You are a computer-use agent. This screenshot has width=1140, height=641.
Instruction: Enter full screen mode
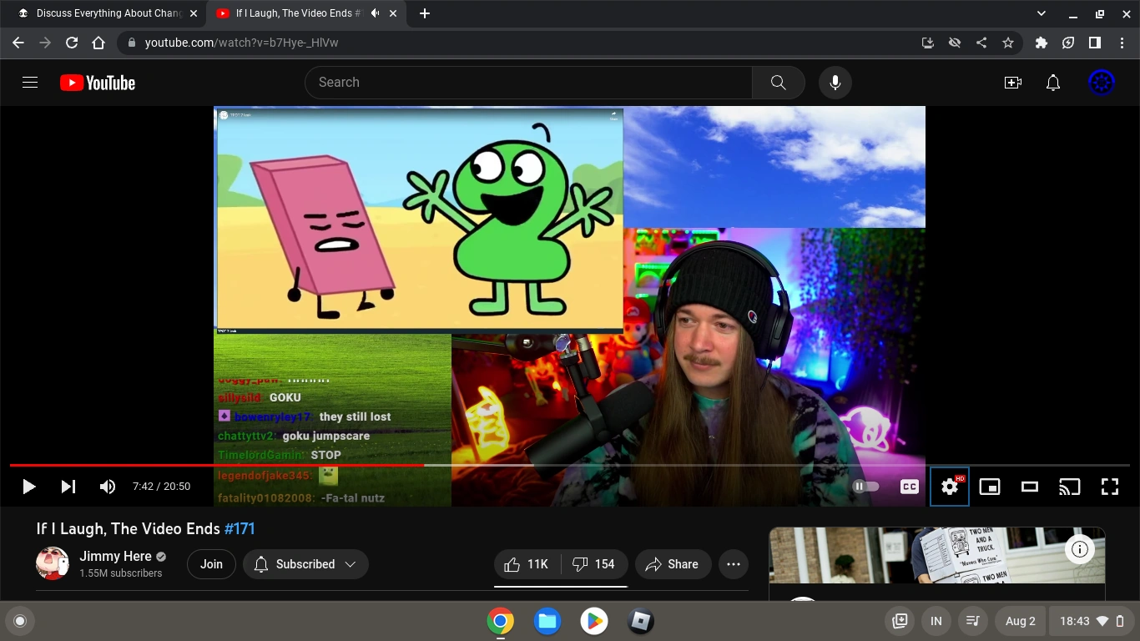(x=1110, y=487)
